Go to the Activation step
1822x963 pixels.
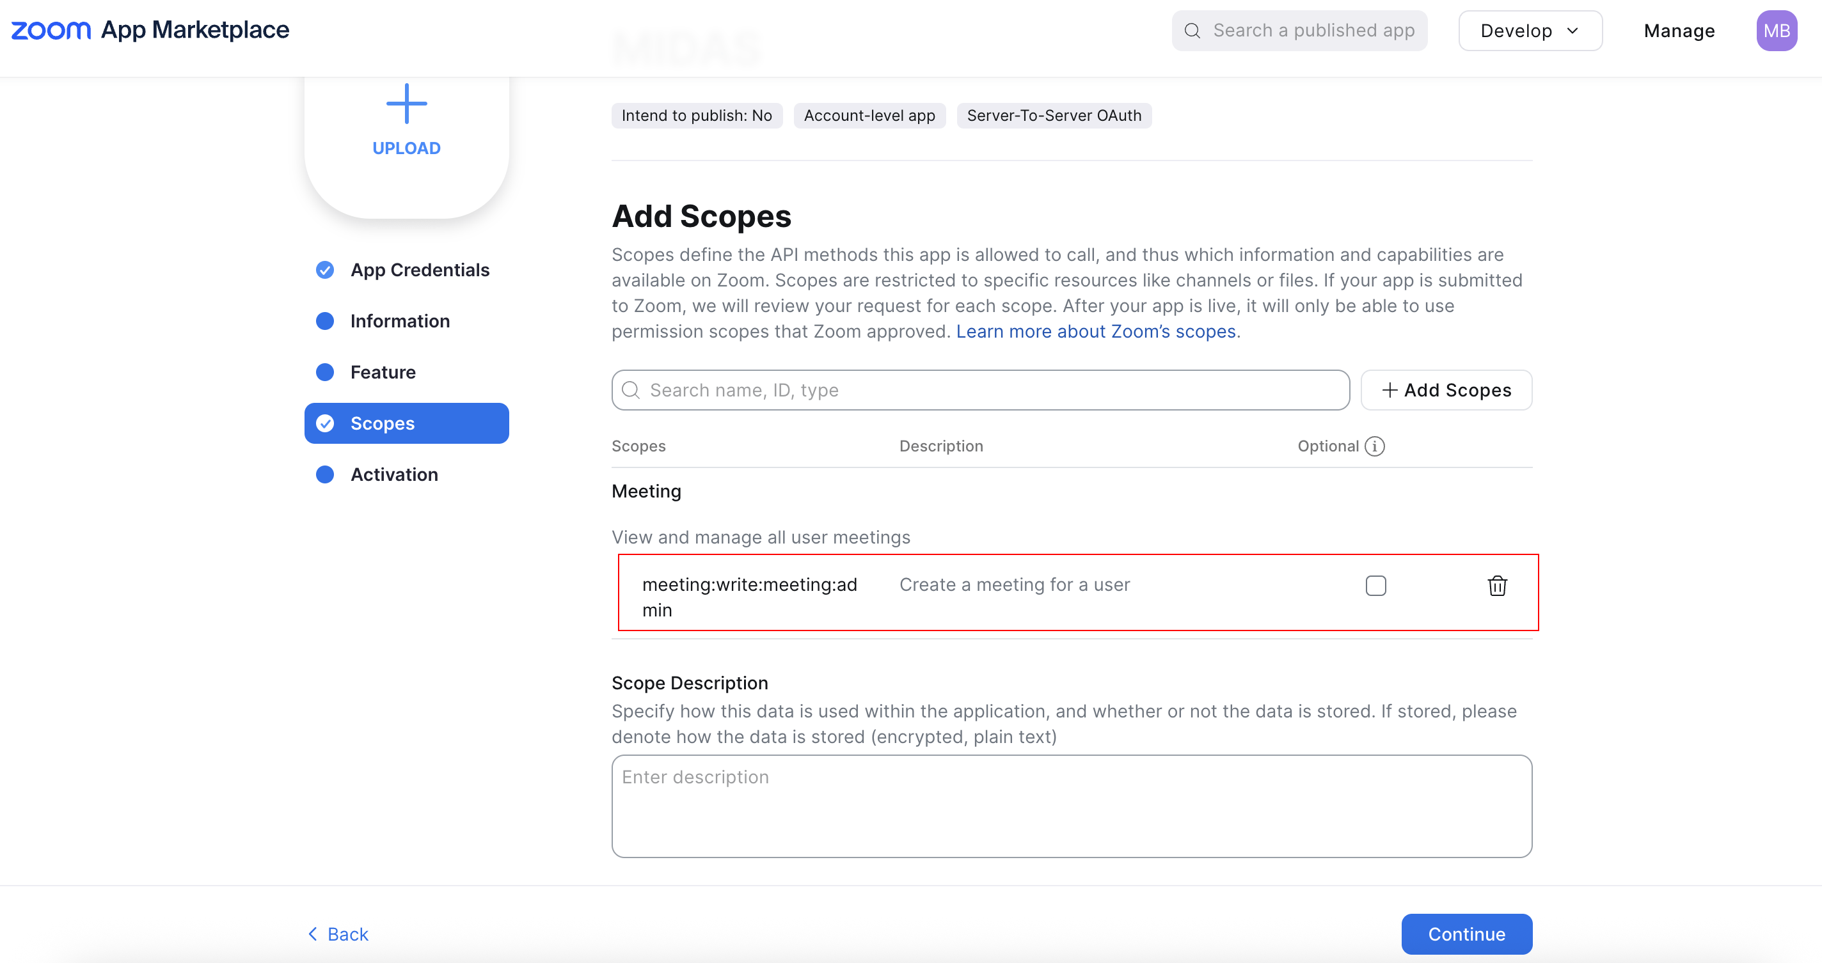pos(407,474)
